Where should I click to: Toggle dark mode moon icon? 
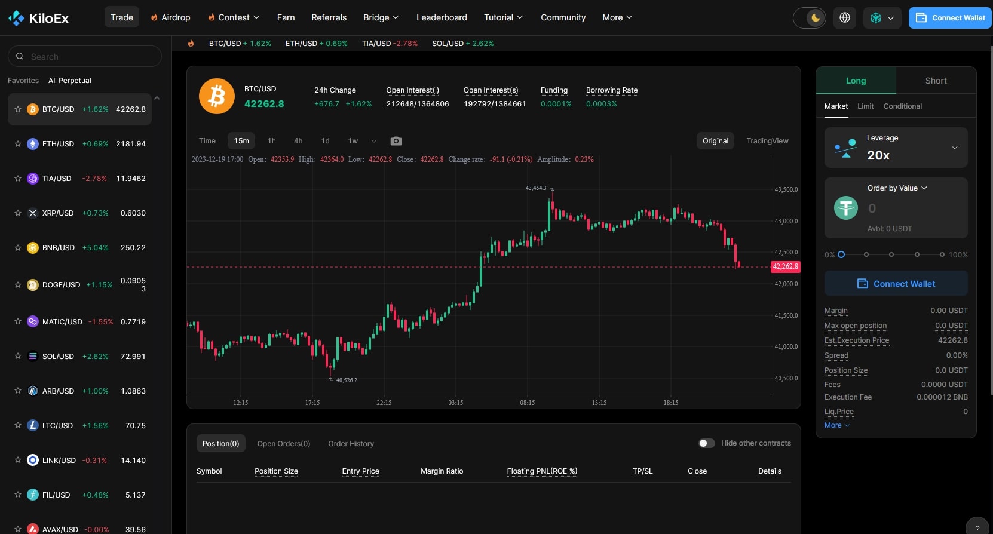pos(816,18)
